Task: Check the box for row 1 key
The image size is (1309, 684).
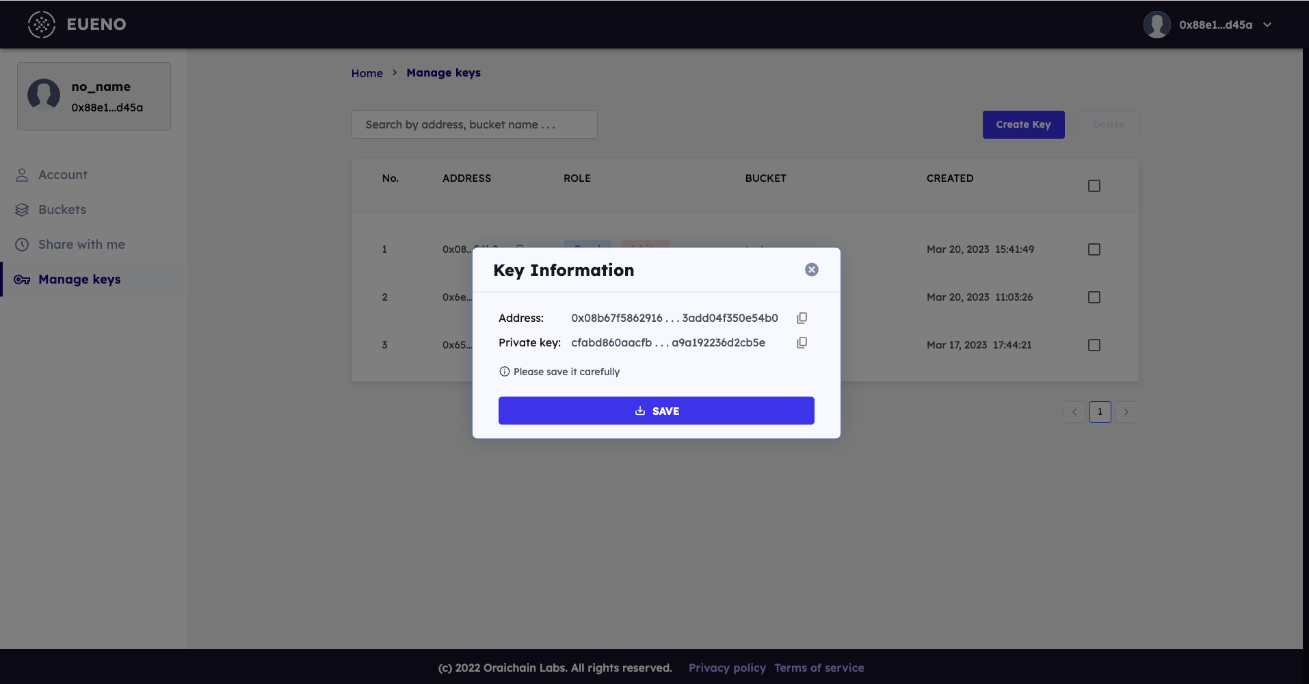Action: point(1094,249)
